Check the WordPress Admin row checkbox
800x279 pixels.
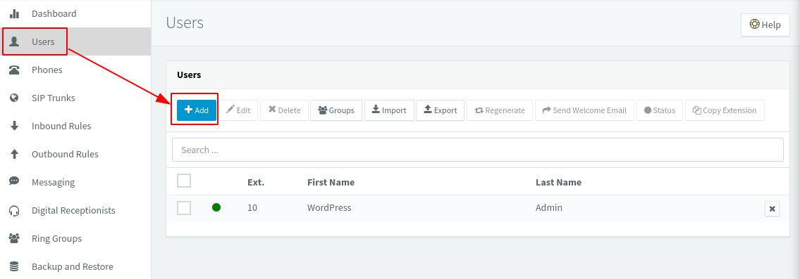(x=184, y=208)
